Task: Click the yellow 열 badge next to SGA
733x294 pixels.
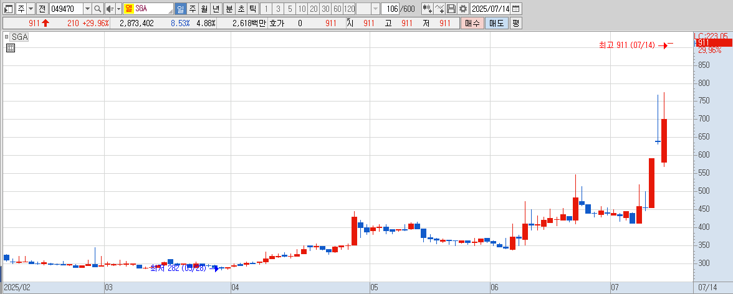Action: 128,9
